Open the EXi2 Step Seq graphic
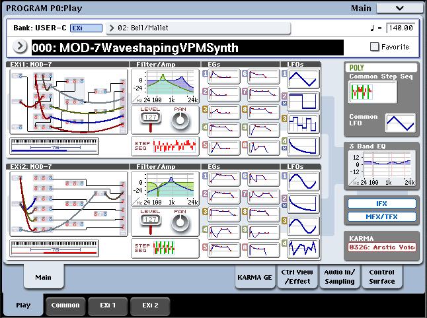 click(x=165, y=248)
